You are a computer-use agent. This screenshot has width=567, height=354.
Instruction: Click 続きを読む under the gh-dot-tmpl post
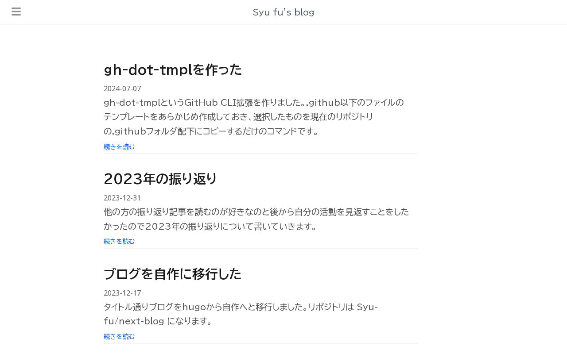(x=119, y=146)
